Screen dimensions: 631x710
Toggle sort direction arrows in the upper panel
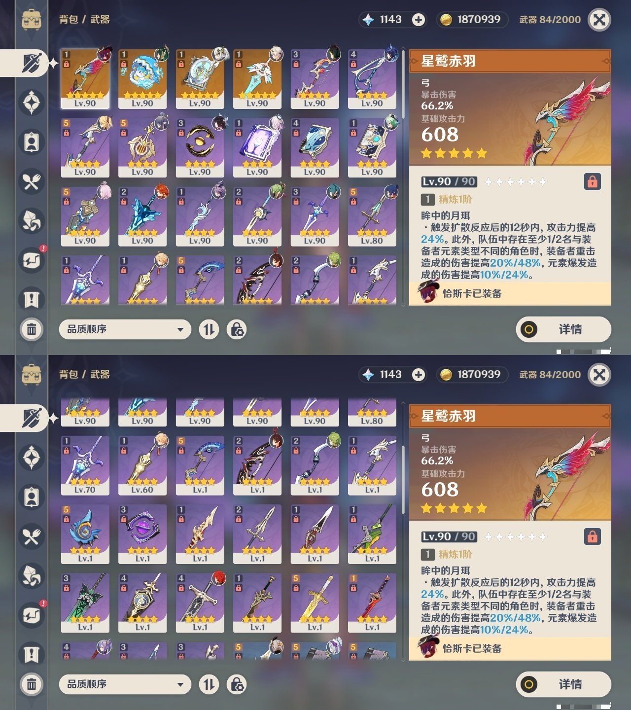pyautogui.click(x=209, y=329)
